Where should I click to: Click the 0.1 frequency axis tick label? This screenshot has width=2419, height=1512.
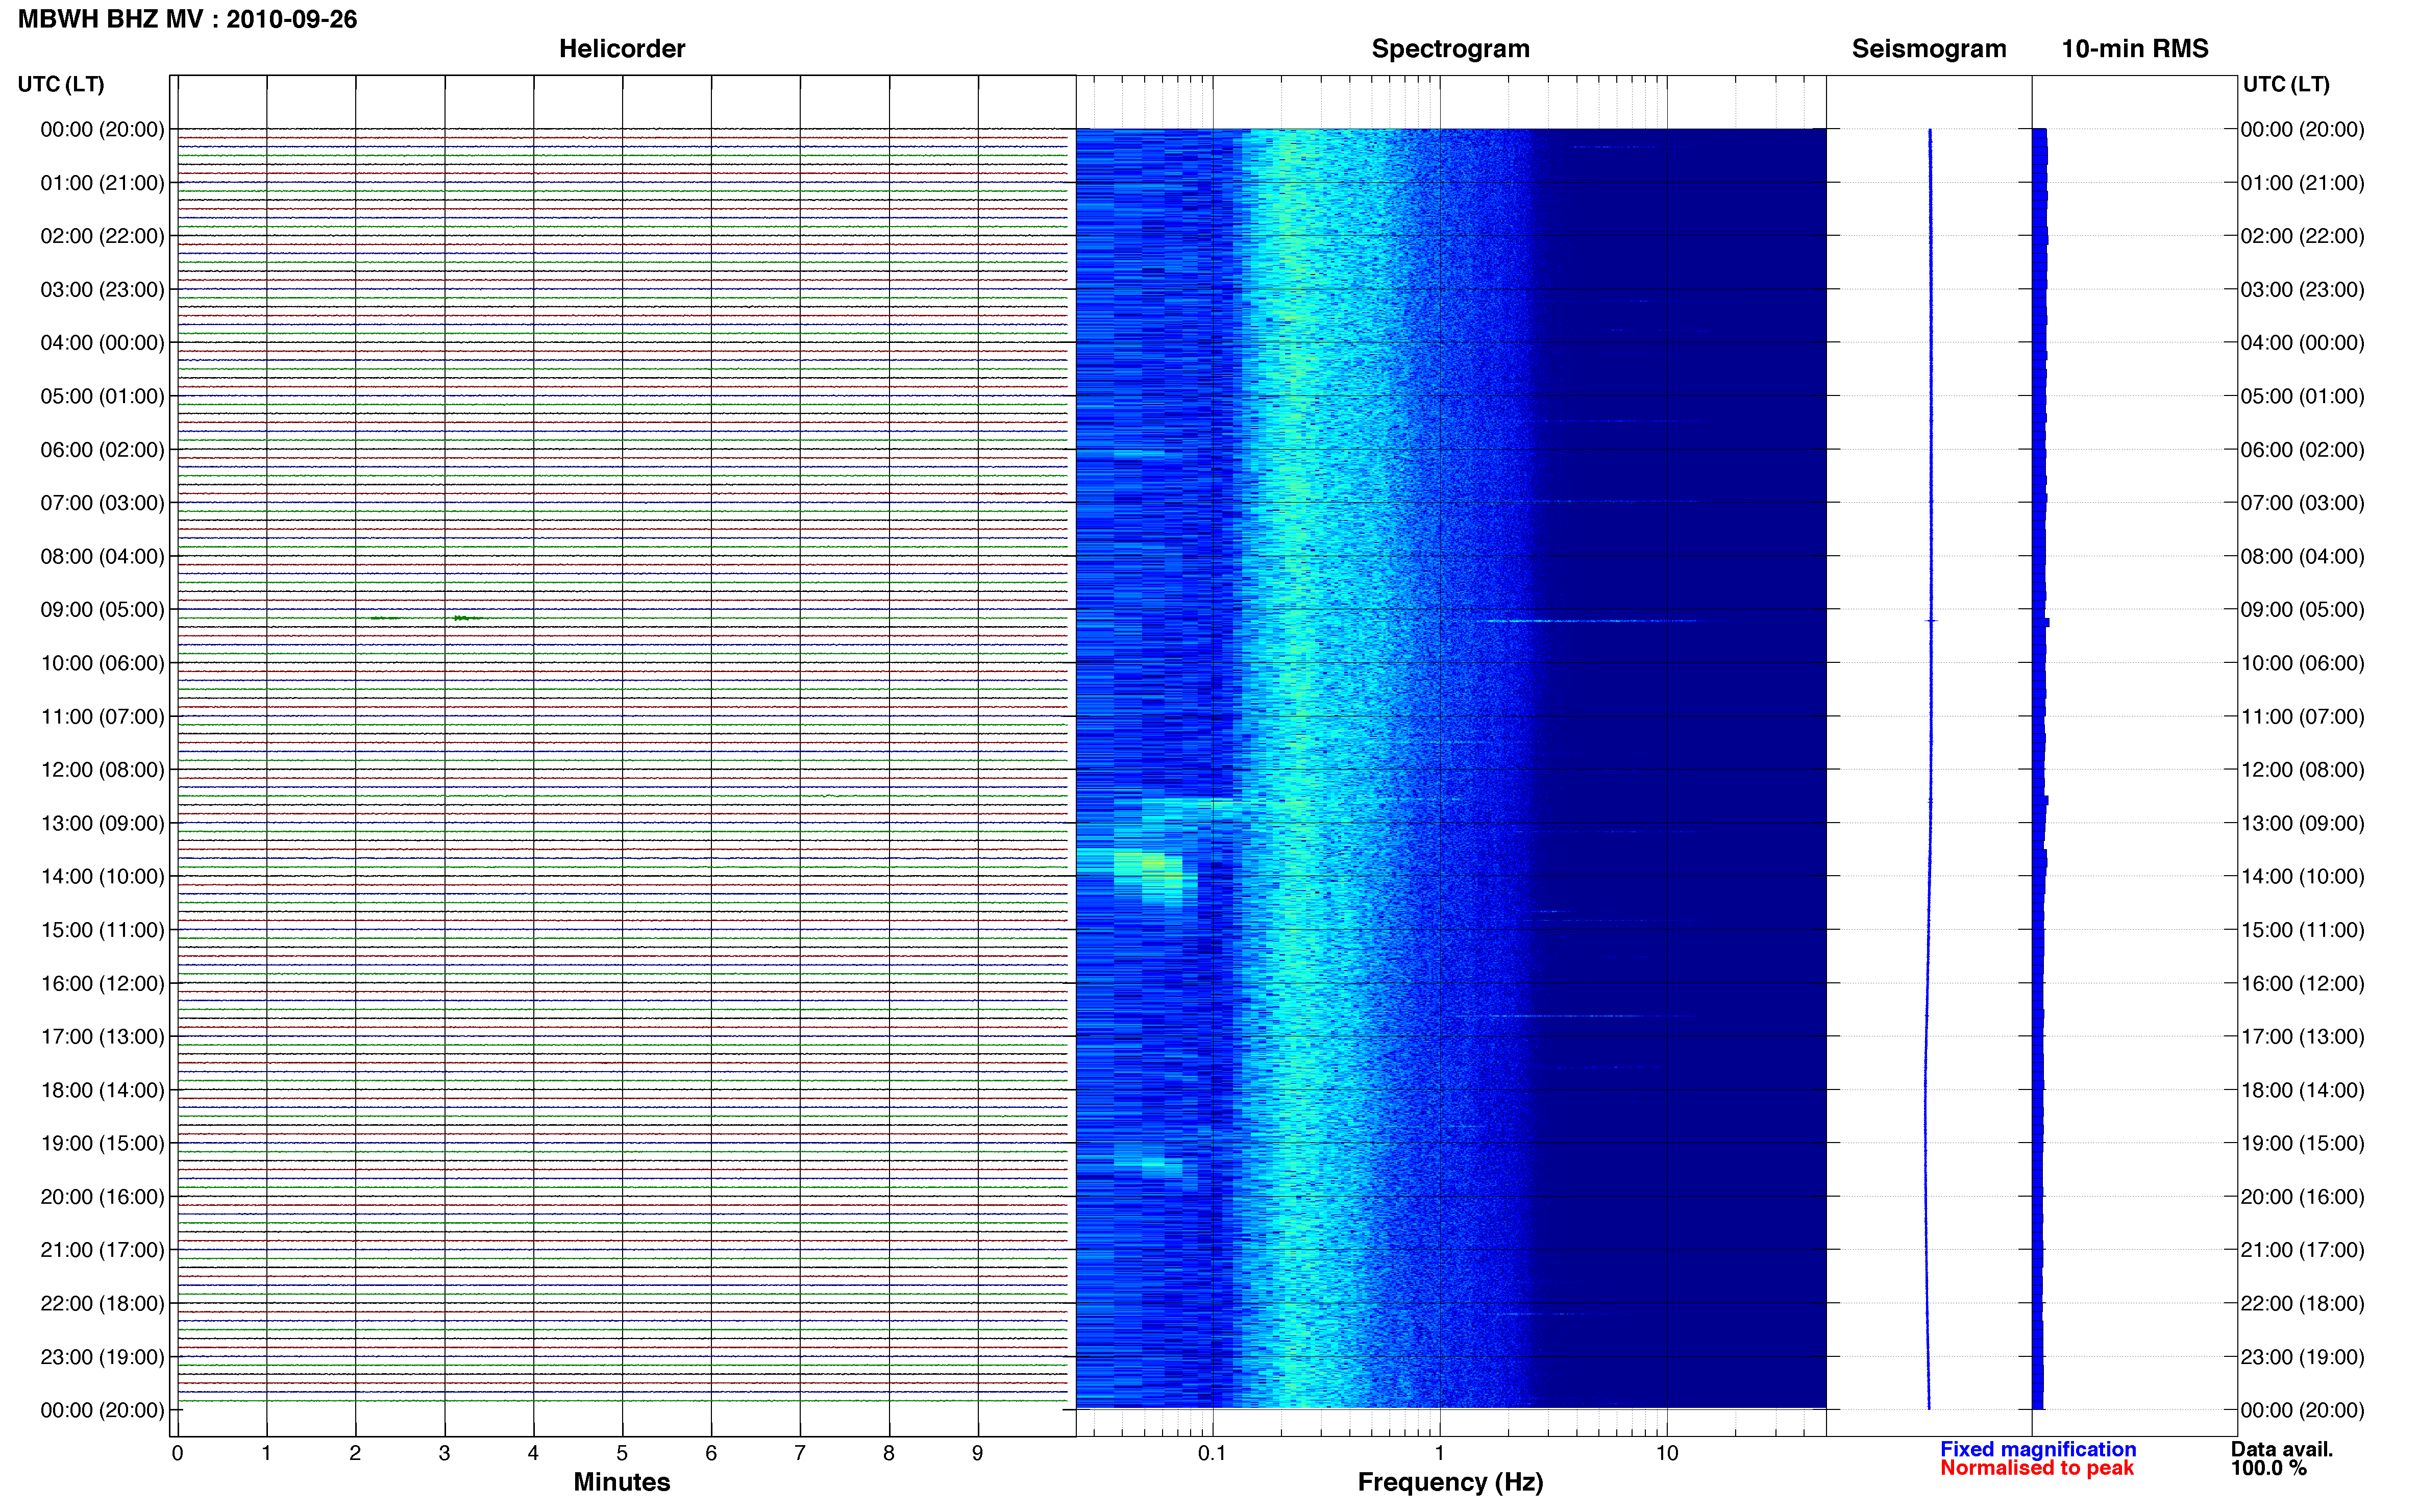click(1212, 1453)
